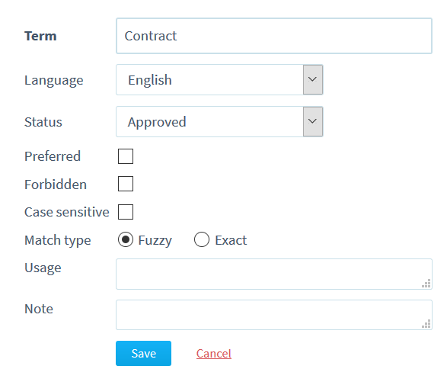Focus the Note text area

point(274,315)
